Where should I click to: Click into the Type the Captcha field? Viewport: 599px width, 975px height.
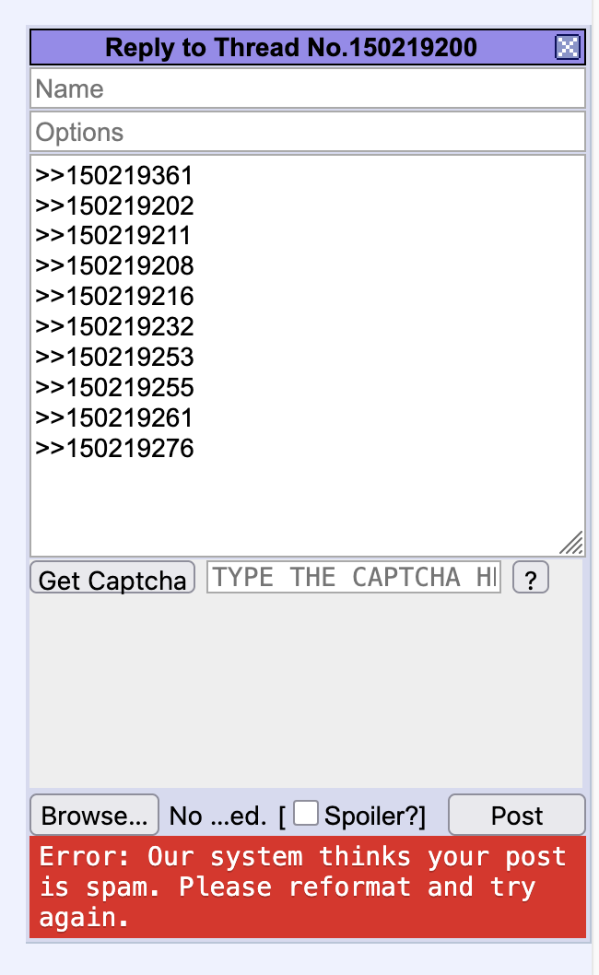pyautogui.click(x=353, y=577)
